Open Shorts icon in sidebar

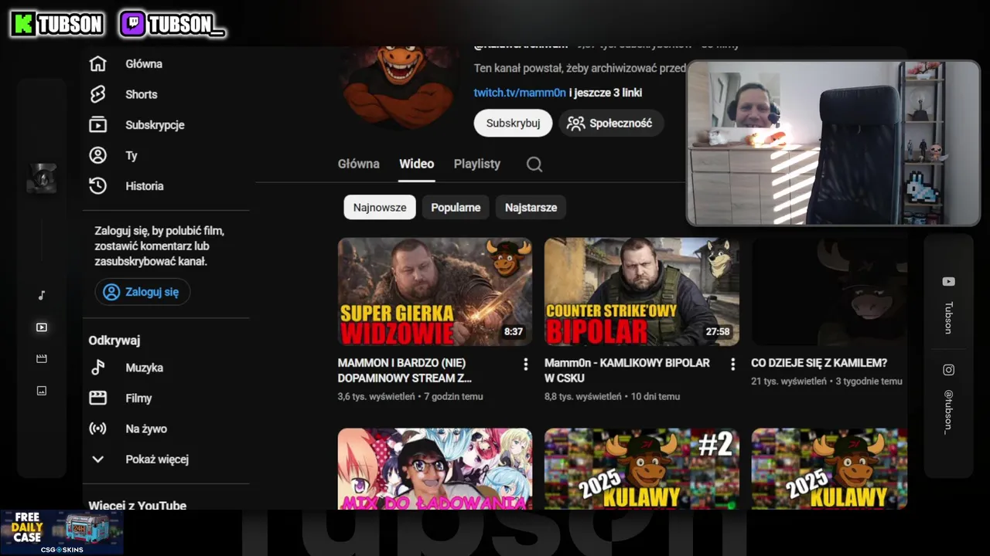point(97,94)
